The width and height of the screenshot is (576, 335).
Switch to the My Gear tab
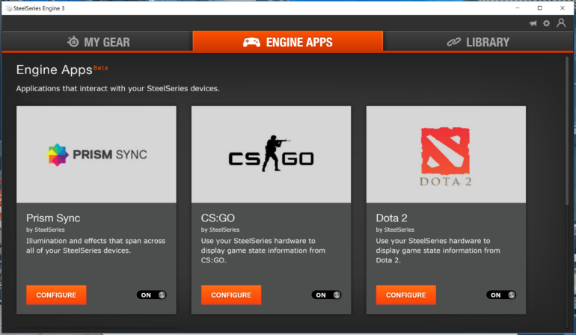96,42
